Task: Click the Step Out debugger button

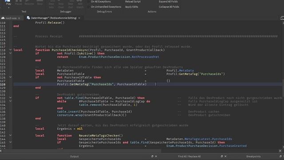Action: [71, 4]
